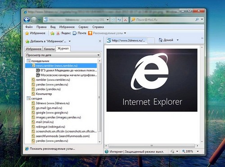The width and height of the screenshot is (225, 167).
Task: Close the favorites side panel
Action: (100, 41)
